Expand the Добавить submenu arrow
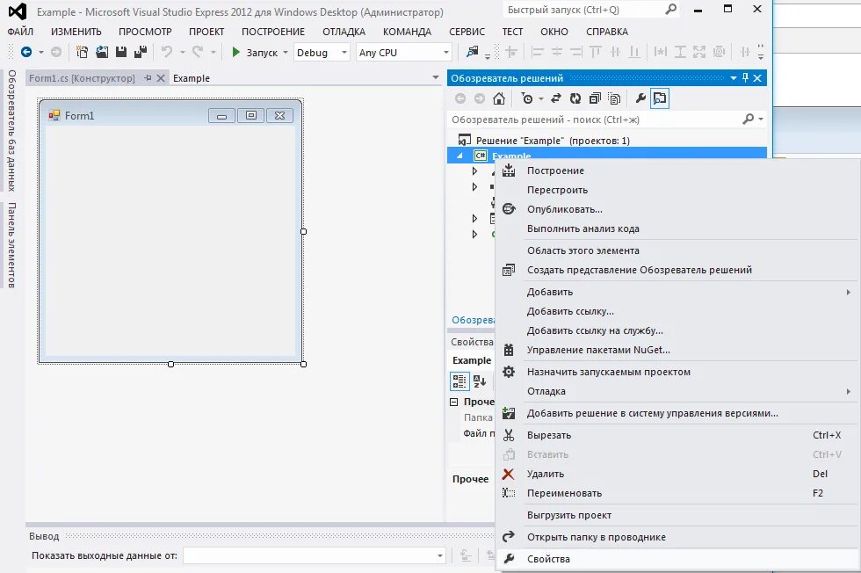 [x=849, y=292]
